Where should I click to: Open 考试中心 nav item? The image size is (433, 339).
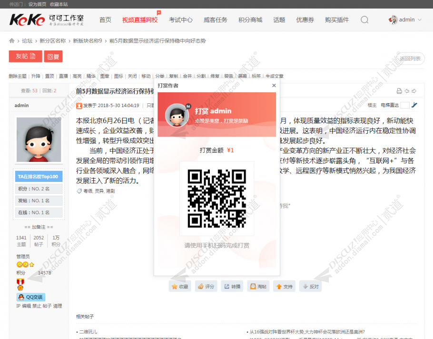click(x=181, y=20)
